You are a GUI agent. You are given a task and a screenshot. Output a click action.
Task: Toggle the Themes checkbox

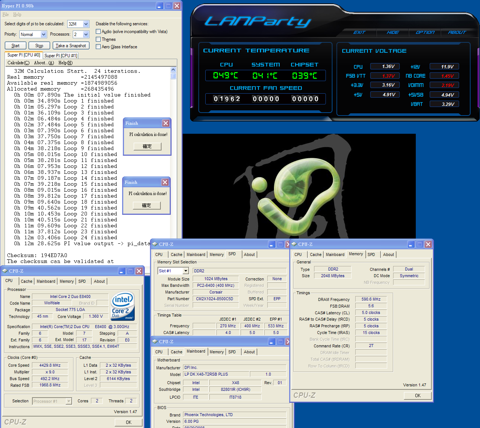click(x=98, y=39)
